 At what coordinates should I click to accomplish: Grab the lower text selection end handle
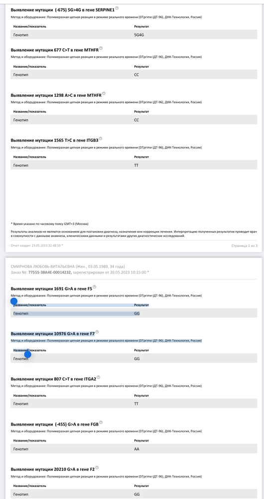pyautogui.click(x=27, y=354)
